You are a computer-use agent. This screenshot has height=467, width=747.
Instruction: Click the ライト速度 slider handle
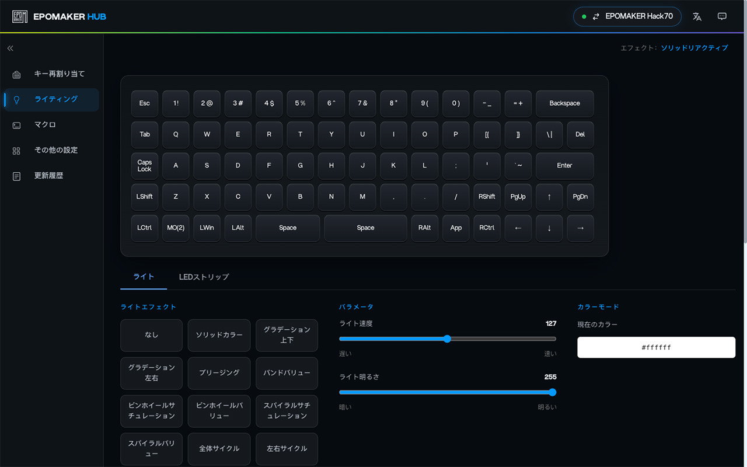click(x=447, y=339)
